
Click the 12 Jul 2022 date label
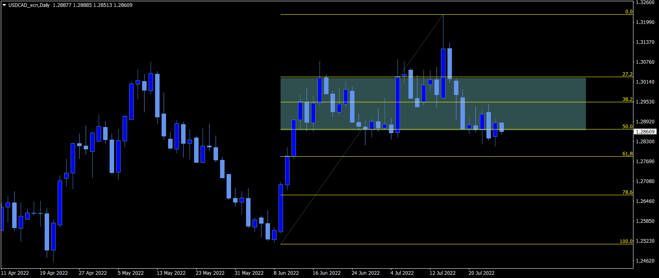click(443, 273)
